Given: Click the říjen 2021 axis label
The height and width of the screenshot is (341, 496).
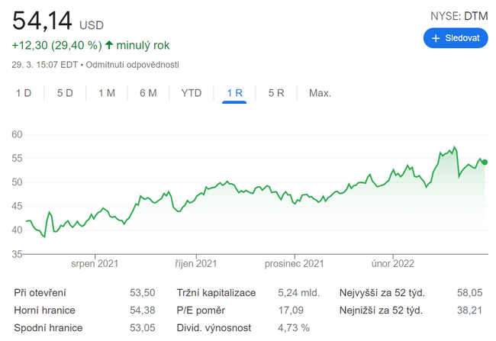Looking at the screenshot, I should [x=195, y=263].
